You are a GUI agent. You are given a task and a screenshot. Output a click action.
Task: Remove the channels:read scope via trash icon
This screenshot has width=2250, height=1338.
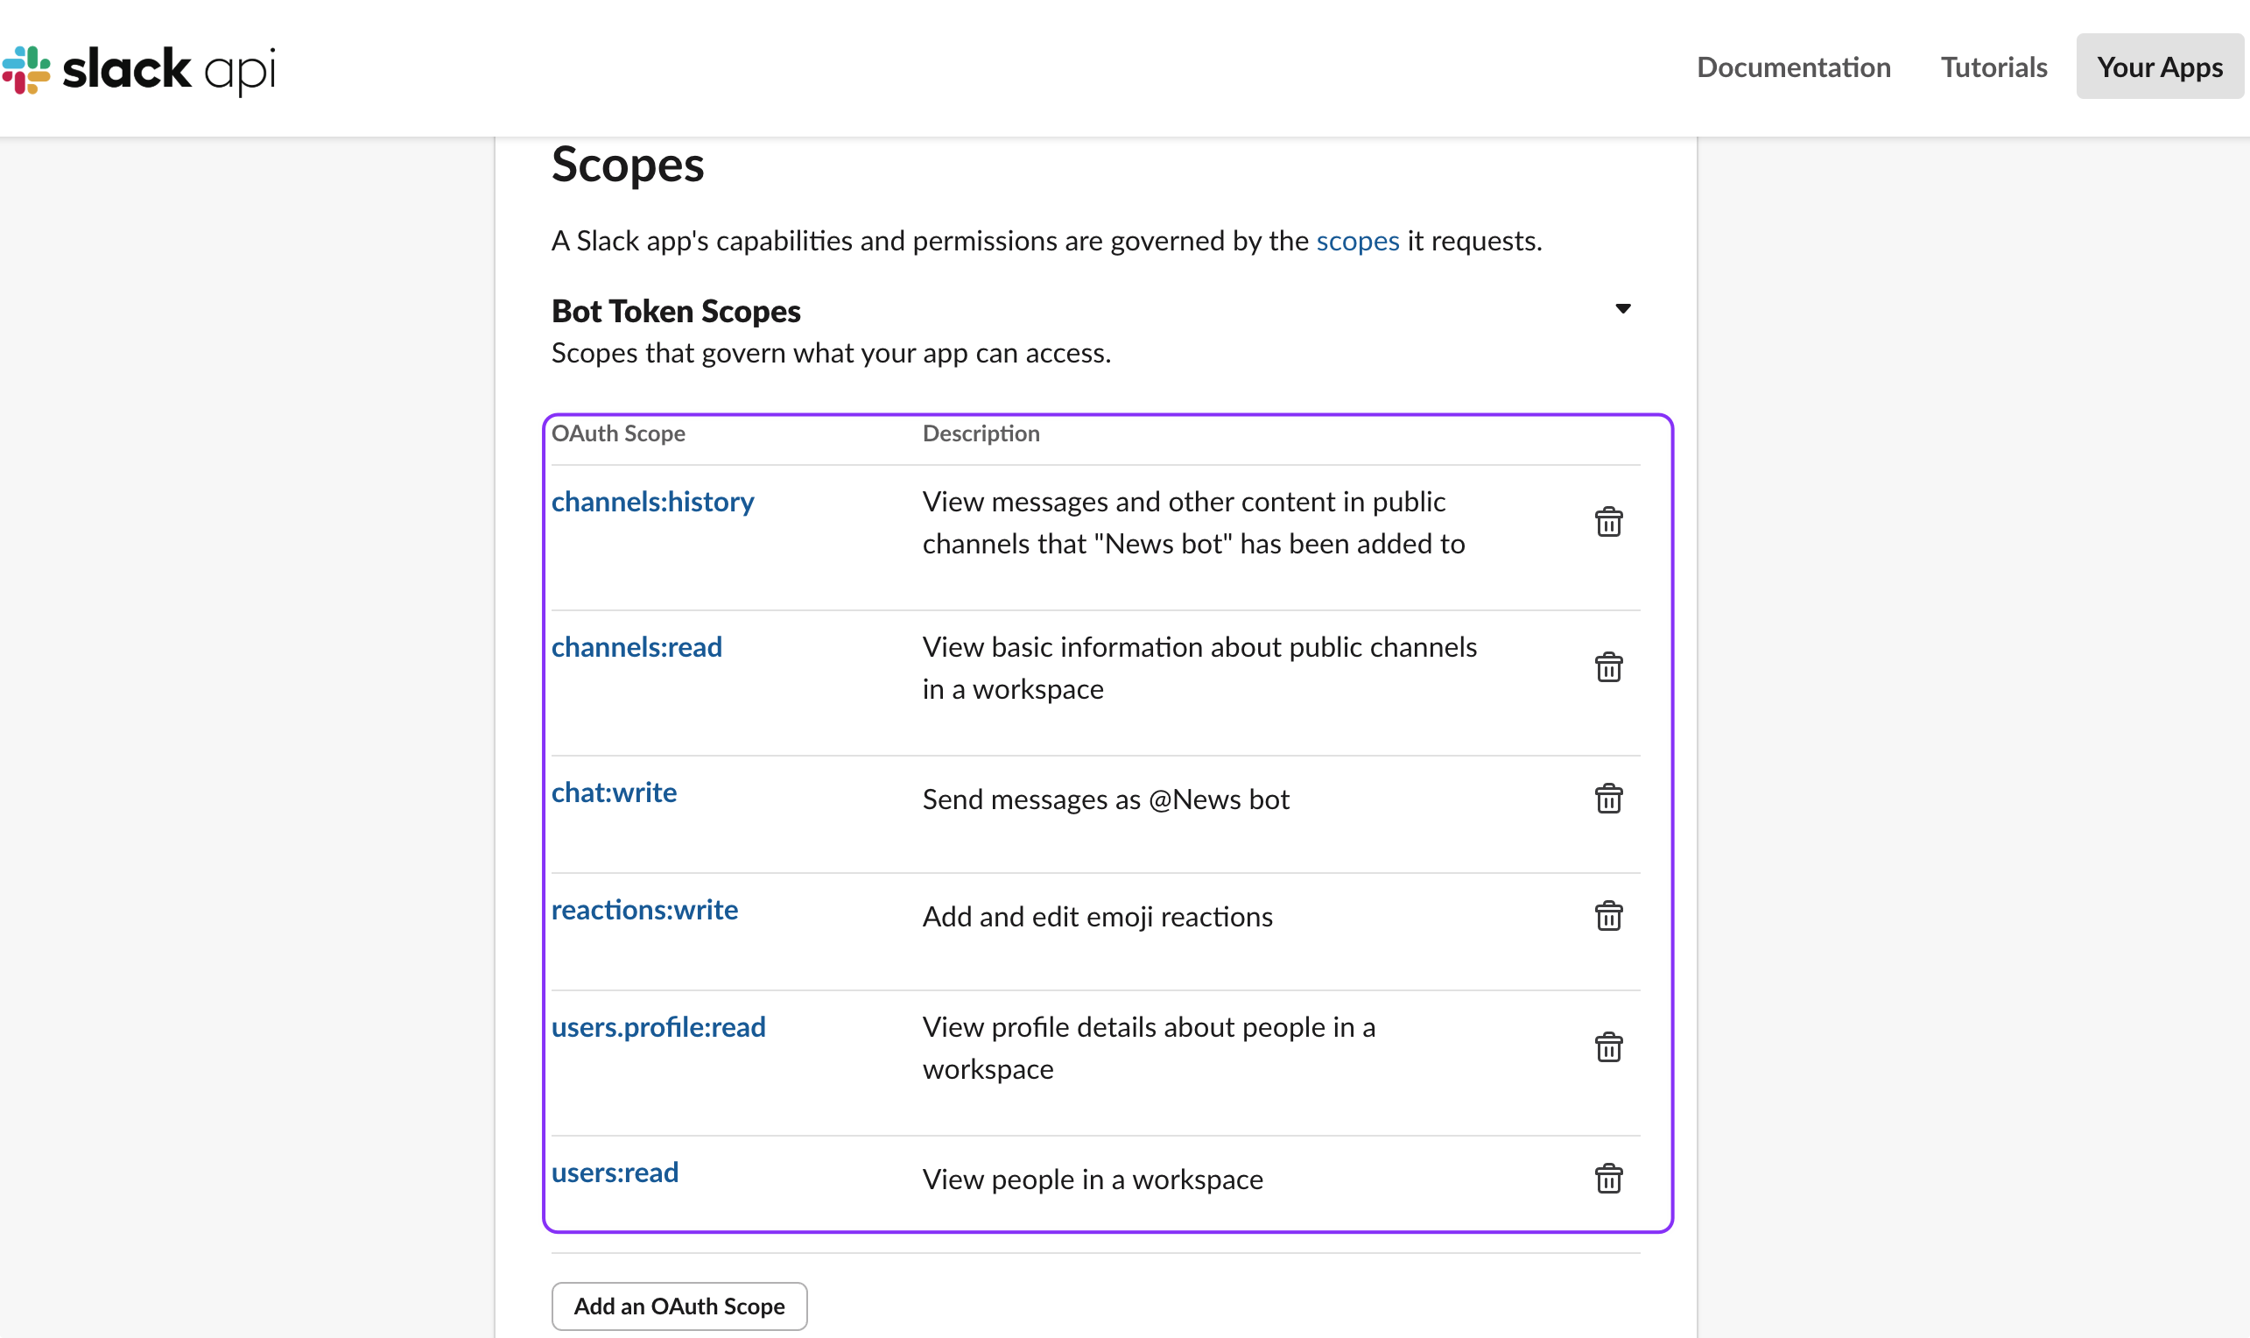(1608, 667)
